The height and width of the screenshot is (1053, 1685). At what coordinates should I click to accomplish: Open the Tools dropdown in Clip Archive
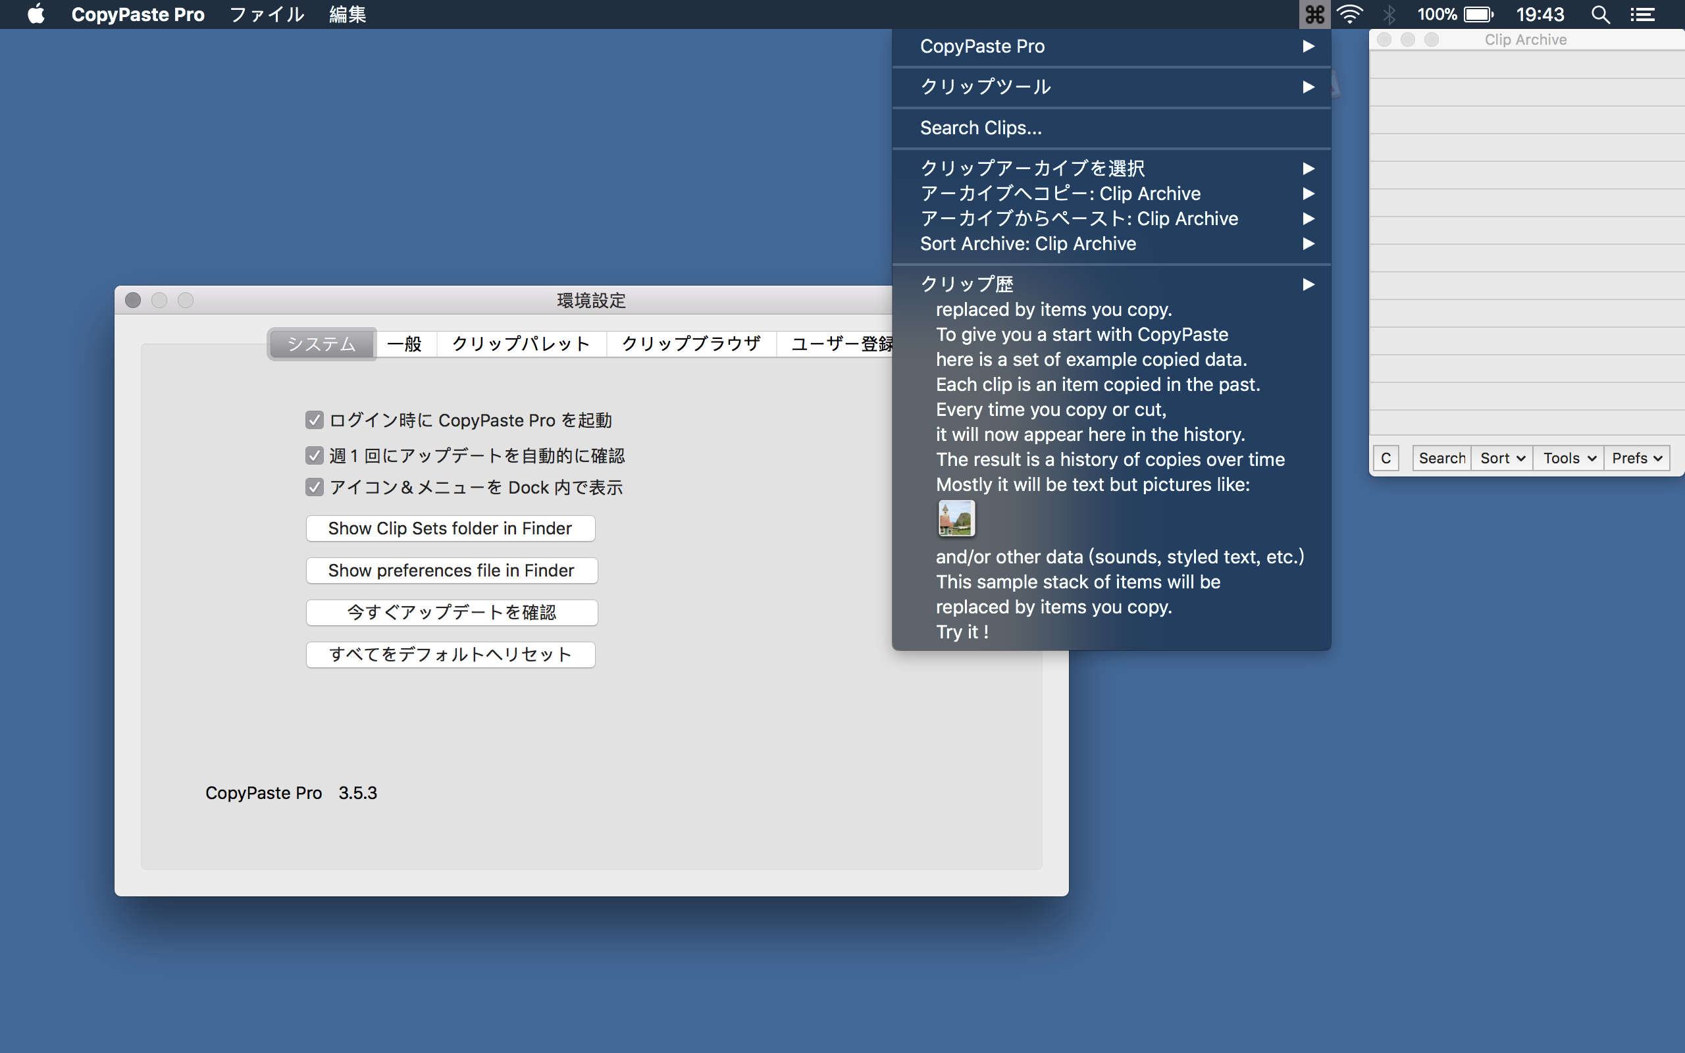point(1568,458)
